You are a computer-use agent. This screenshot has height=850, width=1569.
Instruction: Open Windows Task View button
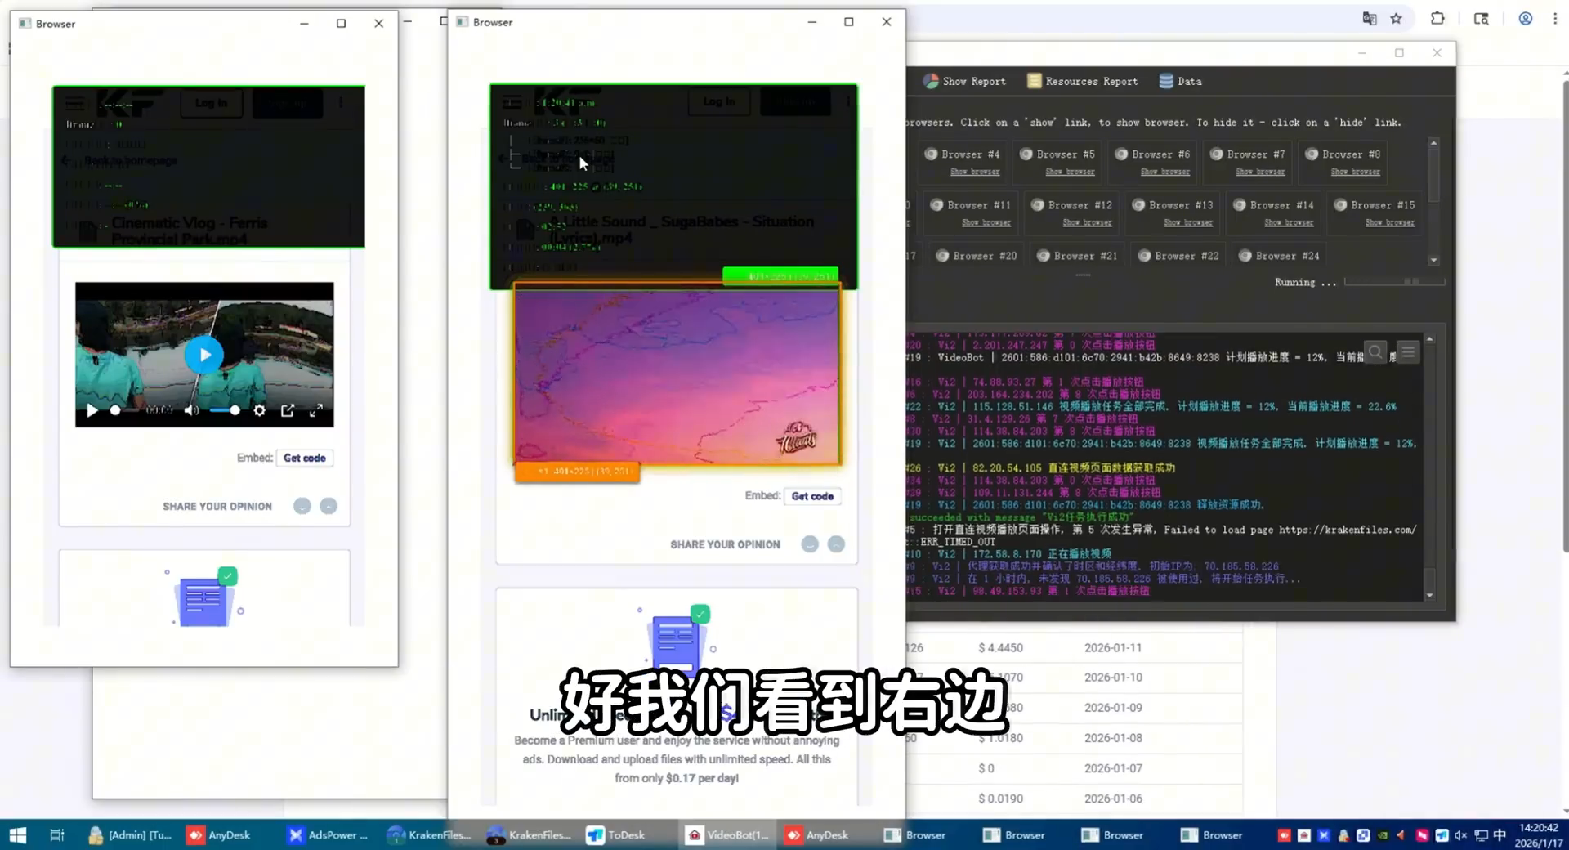click(x=56, y=834)
